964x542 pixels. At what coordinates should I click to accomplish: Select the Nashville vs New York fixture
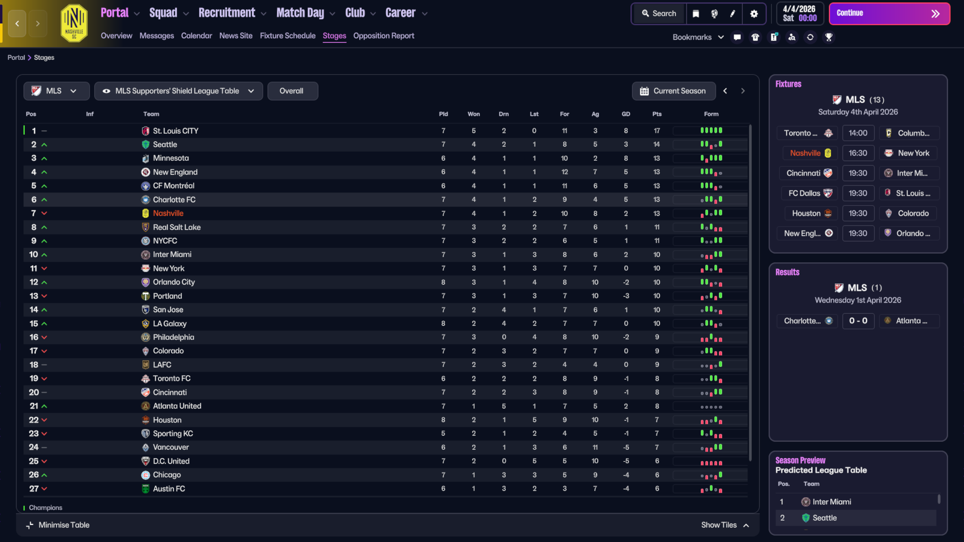coord(859,153)
